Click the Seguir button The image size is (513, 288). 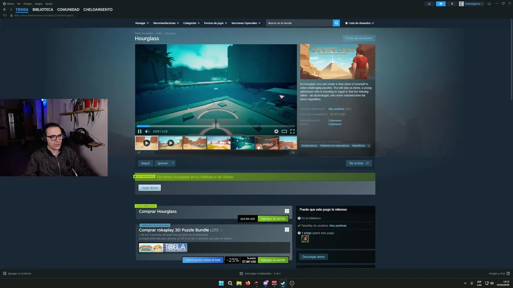point(145,163)
